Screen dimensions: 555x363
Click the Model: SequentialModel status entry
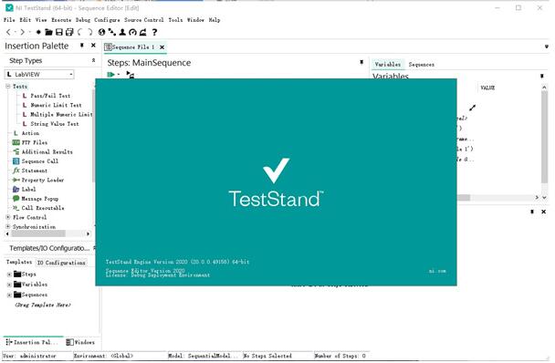click(204, 356)
